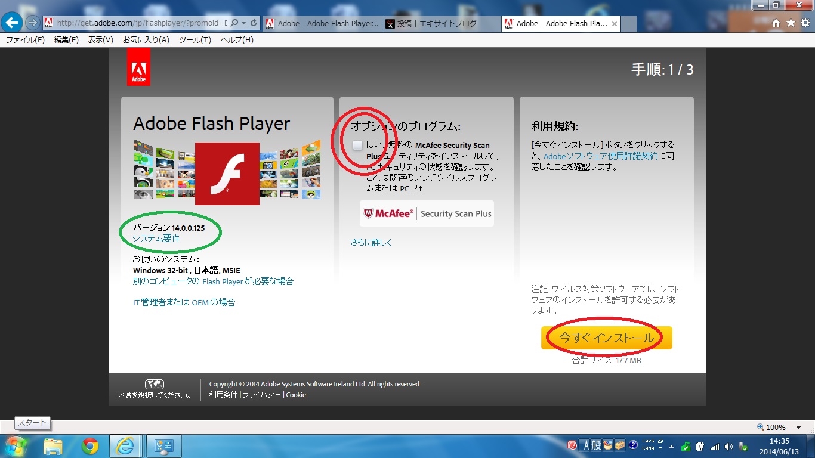The height and width of the screenshot is (458, 815).
Task: Click the region select map icon
Action: (x=155, y=384)
